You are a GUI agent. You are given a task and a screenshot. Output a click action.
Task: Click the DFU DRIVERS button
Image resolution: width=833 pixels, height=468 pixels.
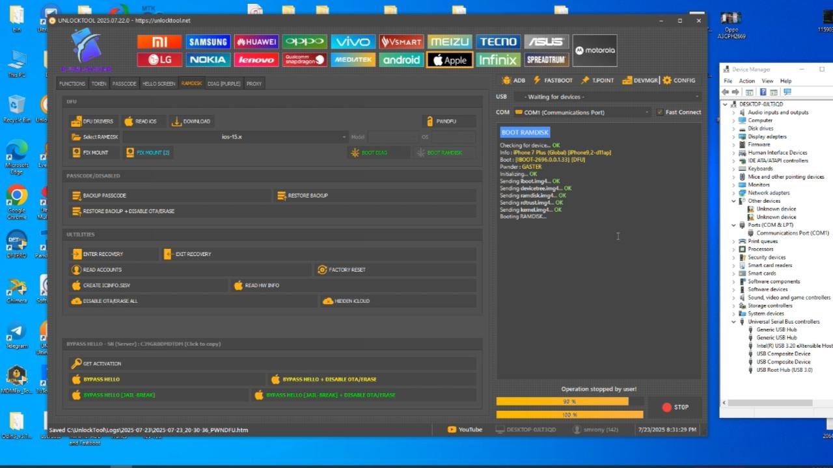pos(94,122)
